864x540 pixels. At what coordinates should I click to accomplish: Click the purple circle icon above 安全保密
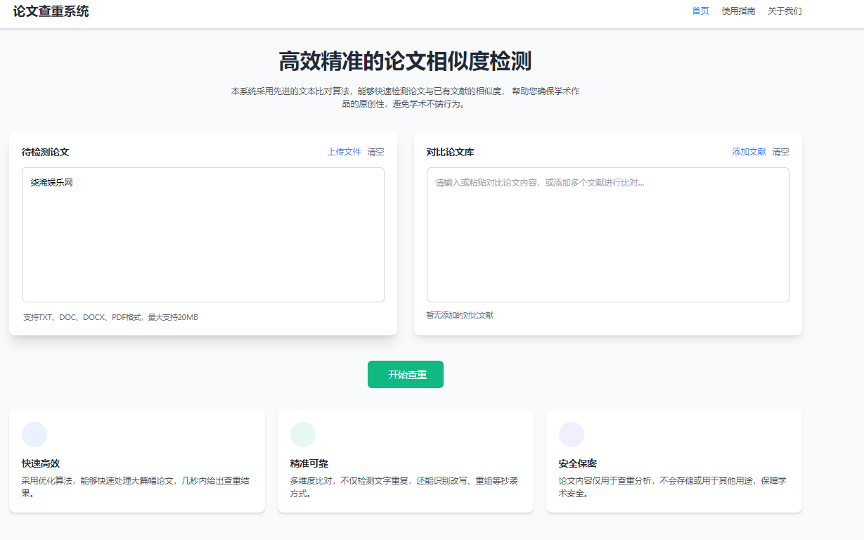(x=572, y=435)
